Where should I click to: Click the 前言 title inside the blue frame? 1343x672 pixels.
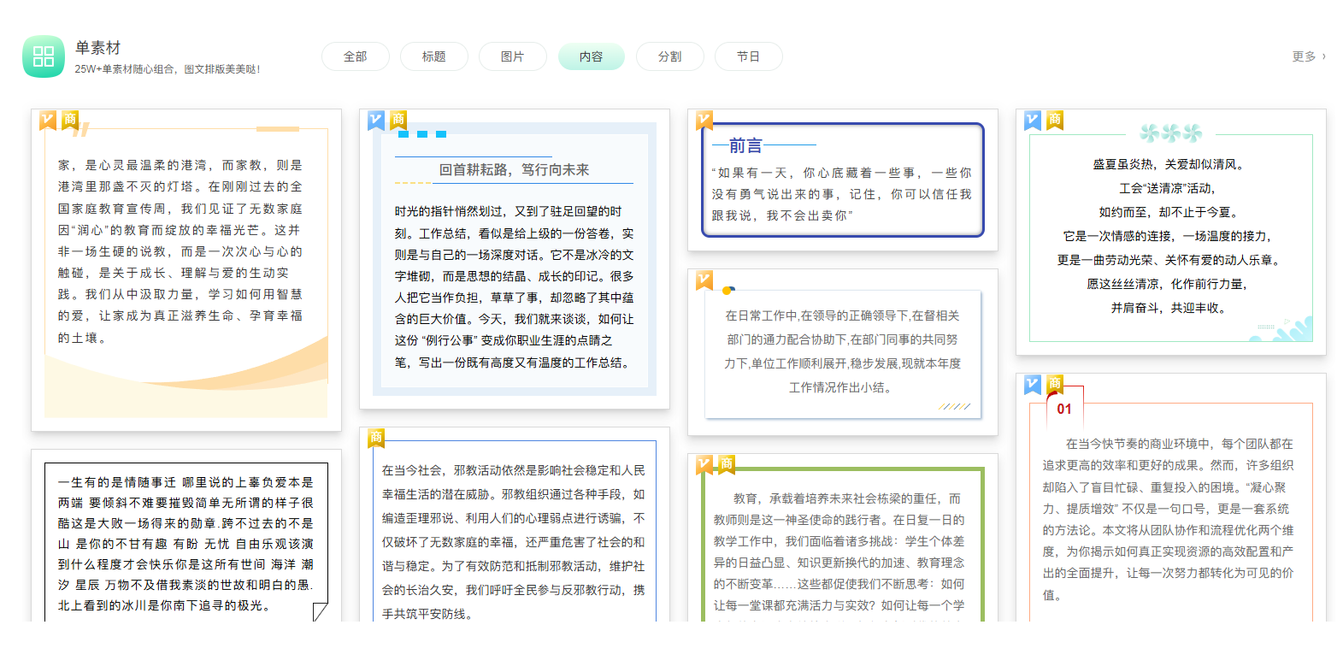745,145
